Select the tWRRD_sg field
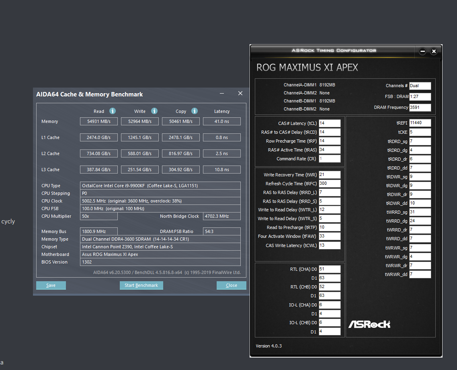 tap(420, 212)
